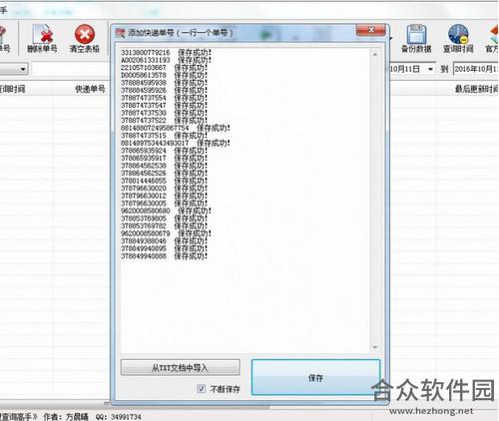The width and height of the screenshot is (499, 421).
Task: Click the search input field under the toolbar
Action: tap(71, 69)
